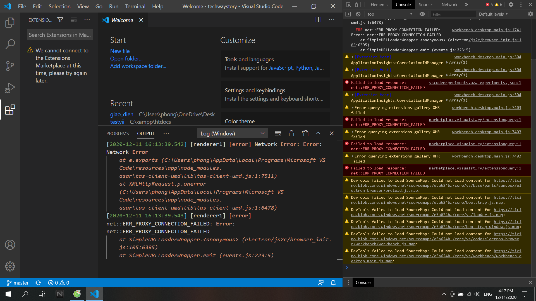Open the Manage gear in the activity bar
This screenshot has width=536, height=301.
tap(10, 266)
